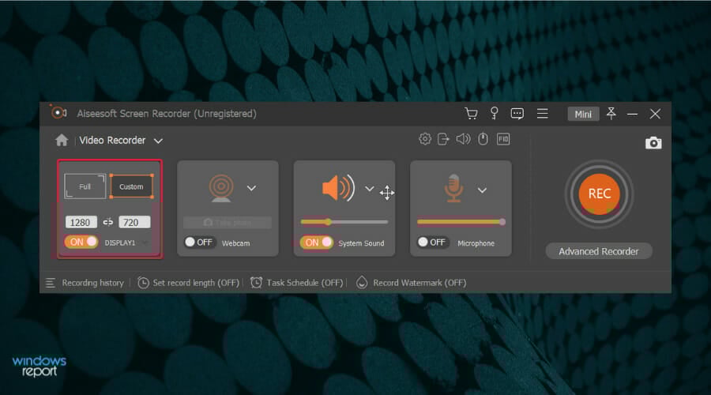Expand the microphone source dropdown
Image resolution: width=711 pixels, height=395 pixels.
(482, 190)
